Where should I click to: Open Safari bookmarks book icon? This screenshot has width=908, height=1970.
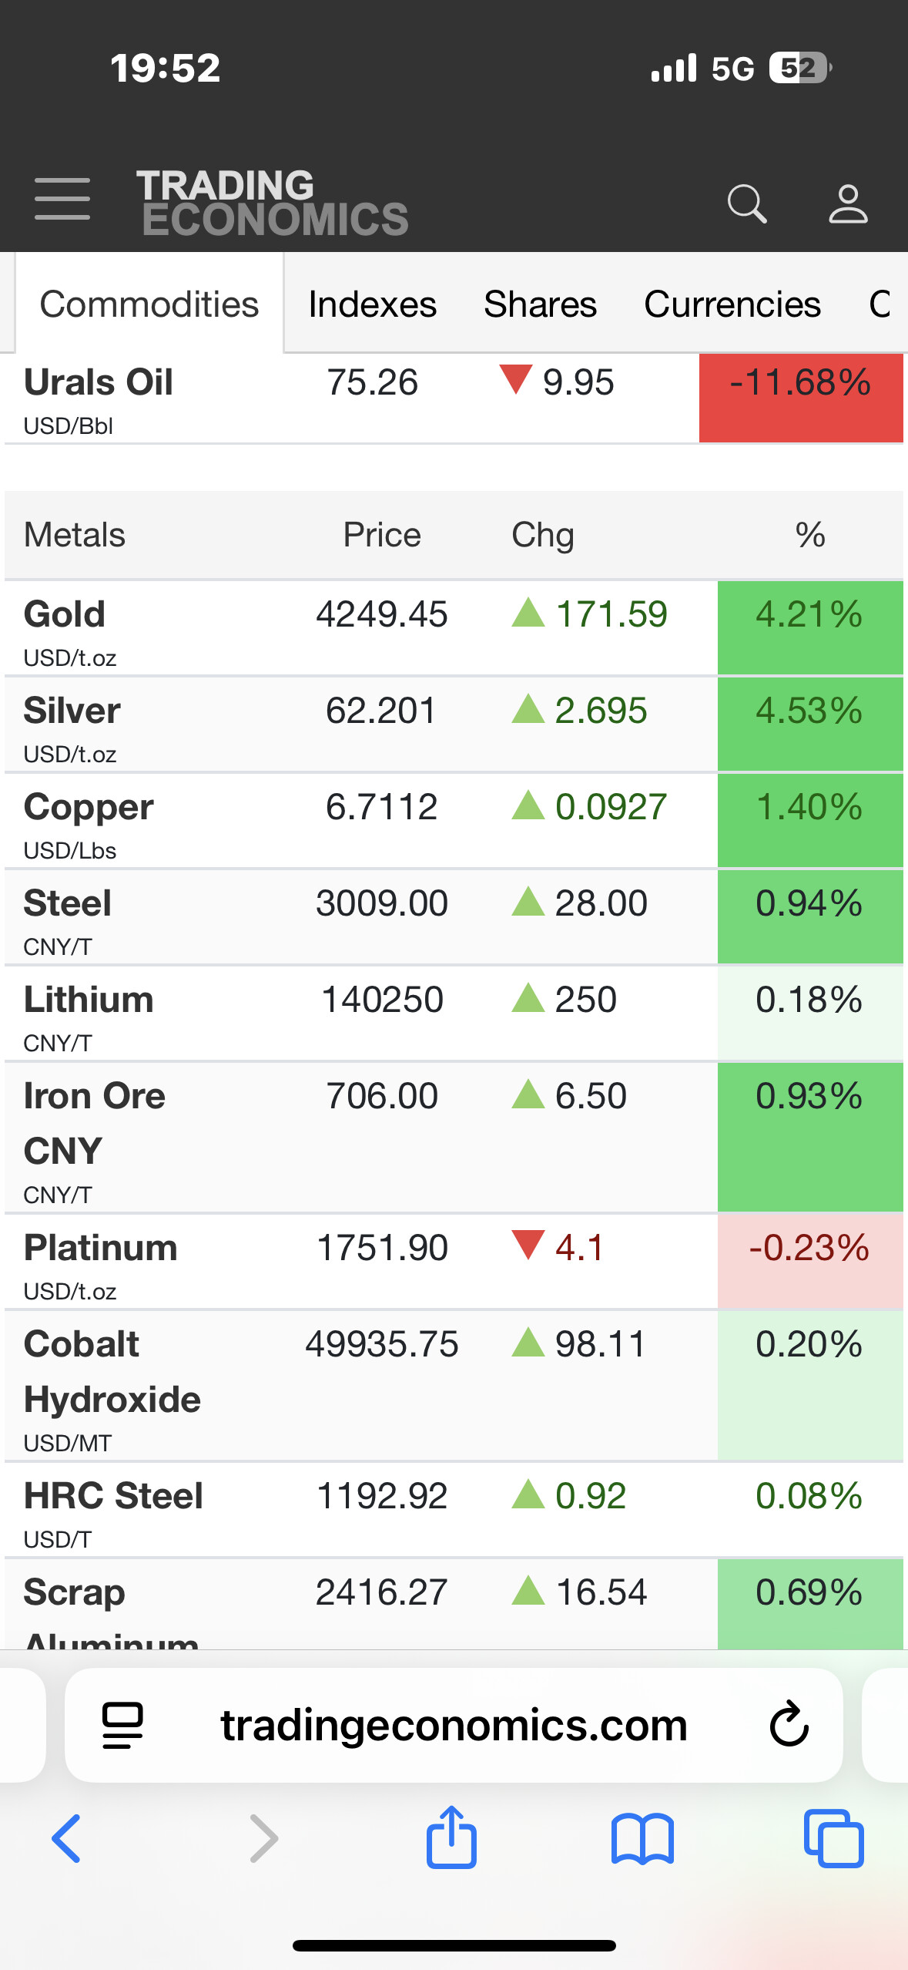(642, 1839)
